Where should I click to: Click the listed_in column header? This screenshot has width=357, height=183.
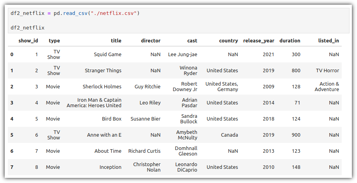[x=329, y=41]
